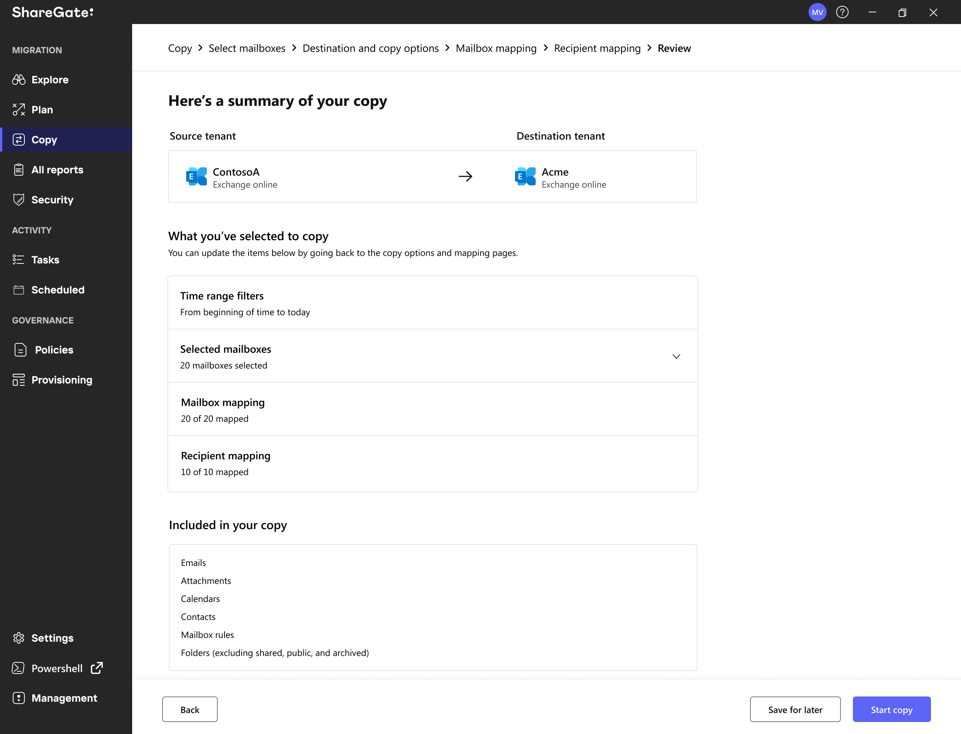
Task: Click the Policies document icon
Action: point(21,349)
